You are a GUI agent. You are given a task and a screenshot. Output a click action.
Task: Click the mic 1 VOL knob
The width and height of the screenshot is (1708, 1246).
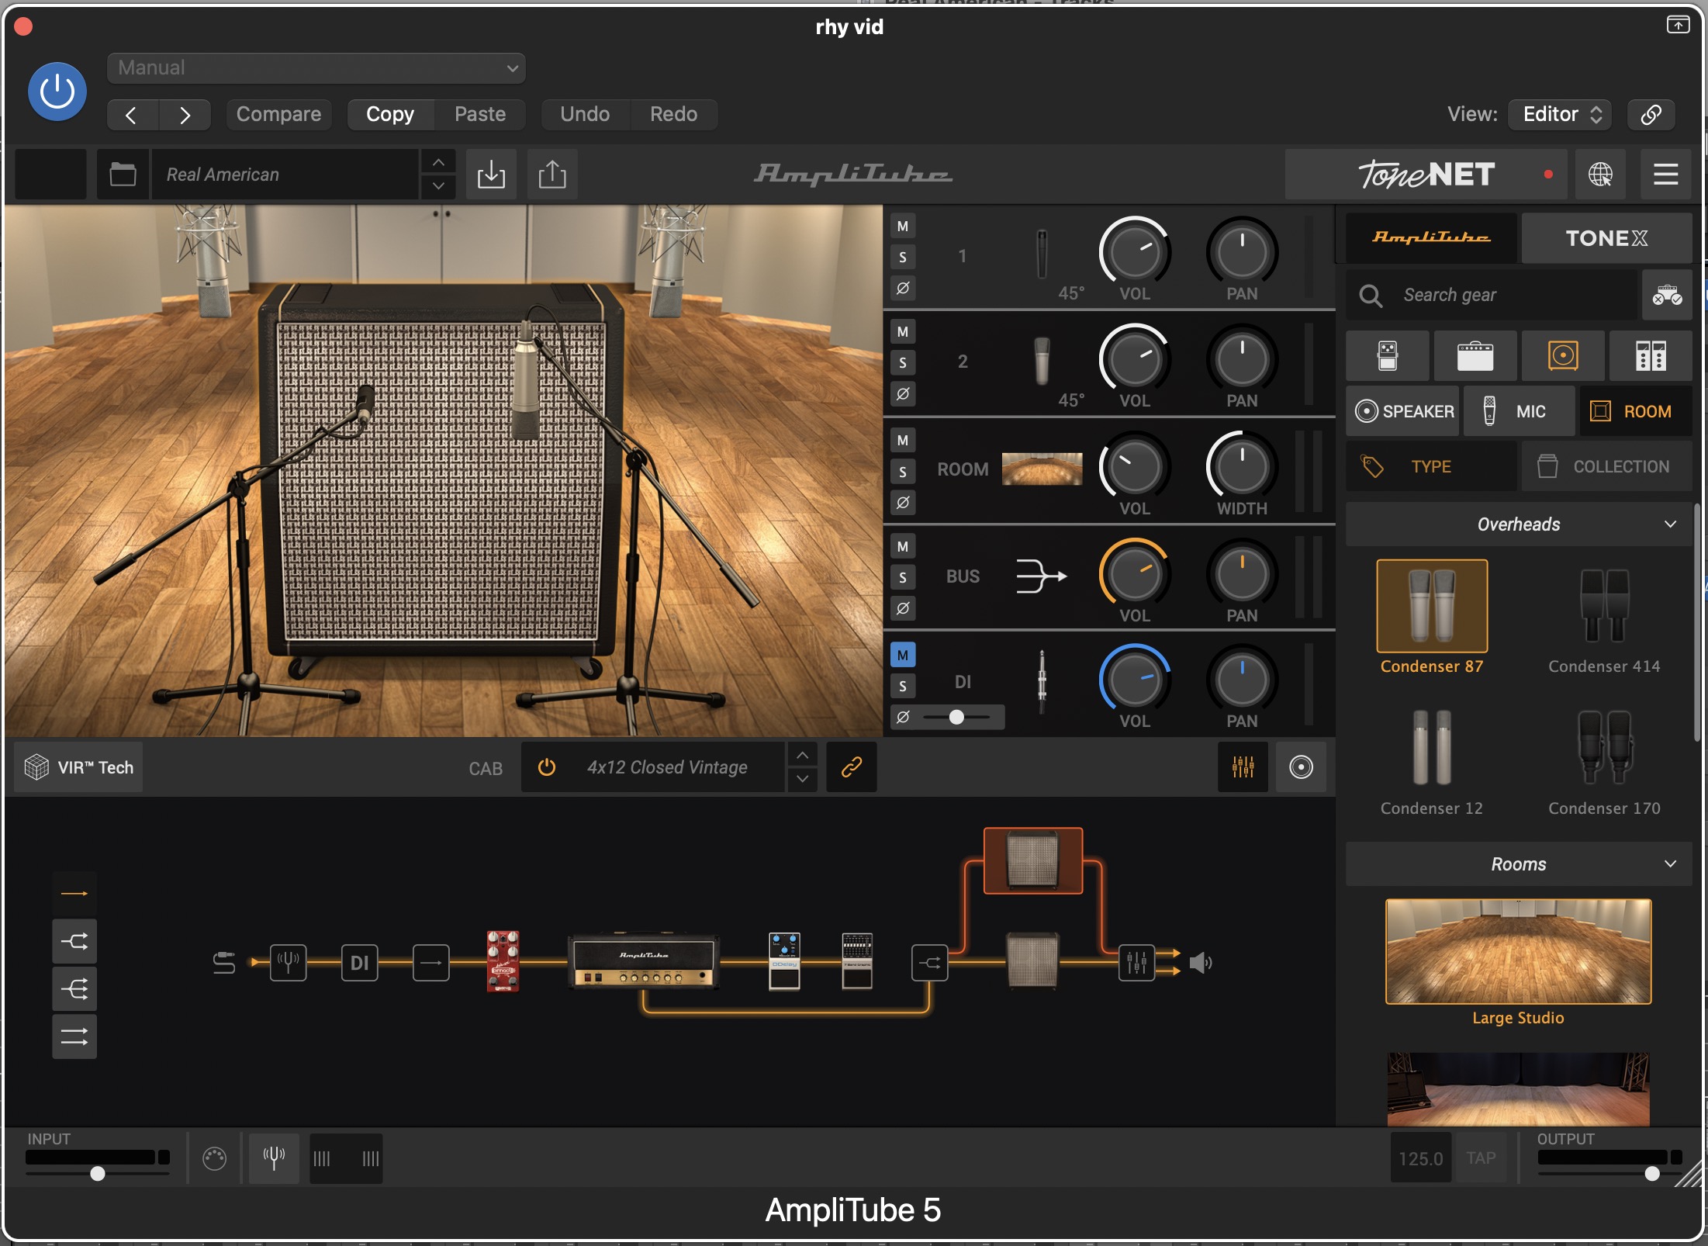[x=1135, y=252]
